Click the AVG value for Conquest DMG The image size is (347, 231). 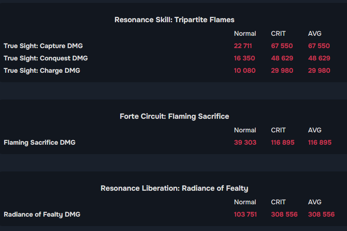tap(319, 58)
